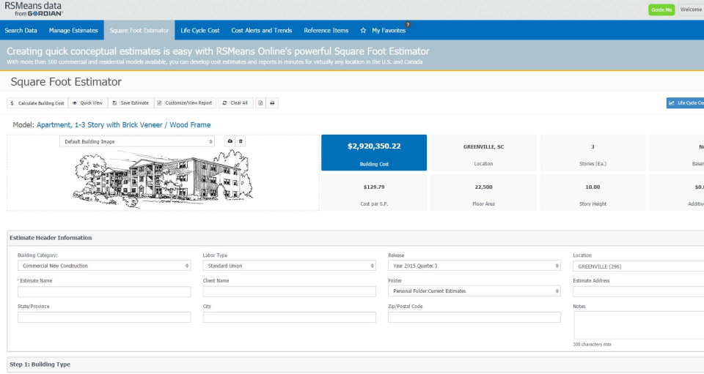This screenshot has width=704, height=374.
Task: Click the Calculate Building Cost button
Action: (x=37, y=103)
